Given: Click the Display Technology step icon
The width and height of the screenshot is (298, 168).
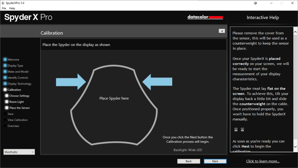Looking at the screenshot, I should point(5,84).
